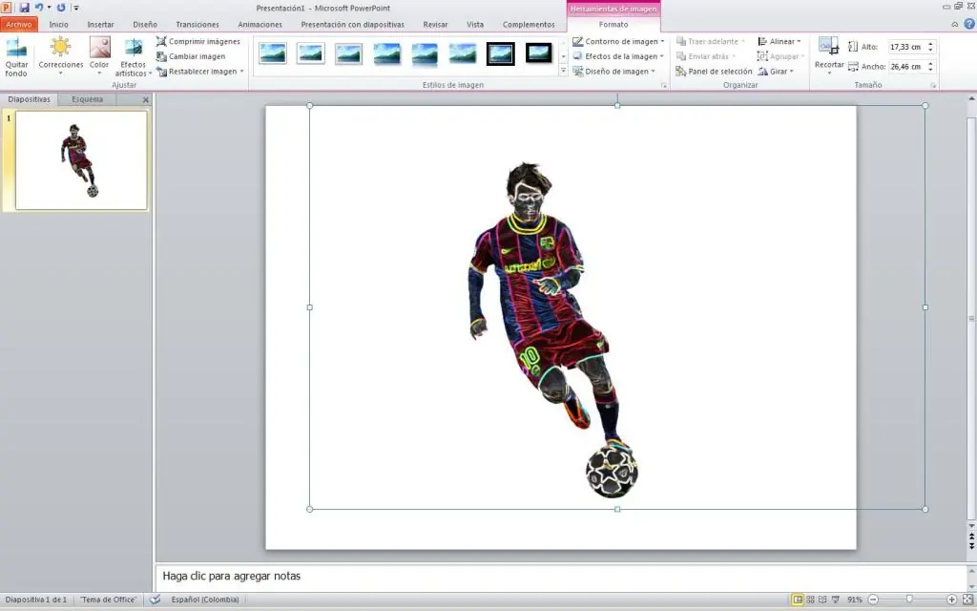Image resolution: width=977 pixels, height=611 pixels.
Task: Open the Archivo tab
Action: click(19, 24)
